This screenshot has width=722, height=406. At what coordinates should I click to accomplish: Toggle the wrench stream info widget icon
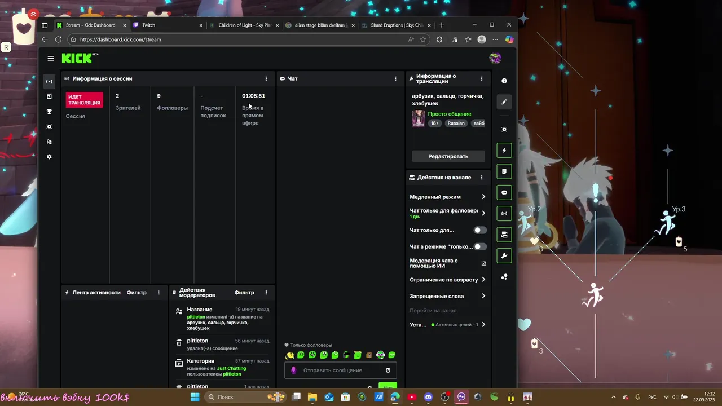pos(504,255)
